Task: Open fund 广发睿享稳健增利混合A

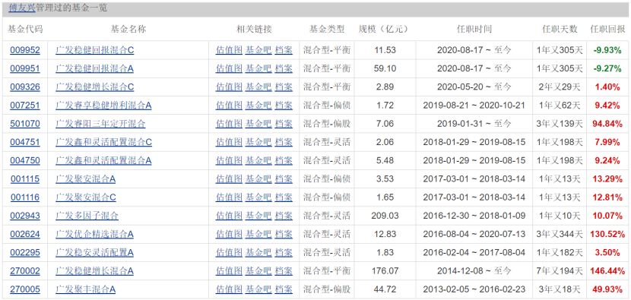Action: pyautogui.click(x=103, y=106)
